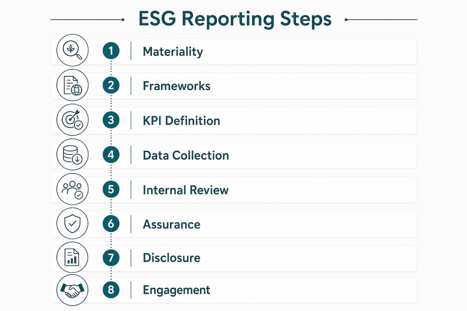Image resolution: width=467 pixels, height=311 pixels.
Task: Click the magnifier leaf icon for Materiality
Action: click(x=72, y=50)
